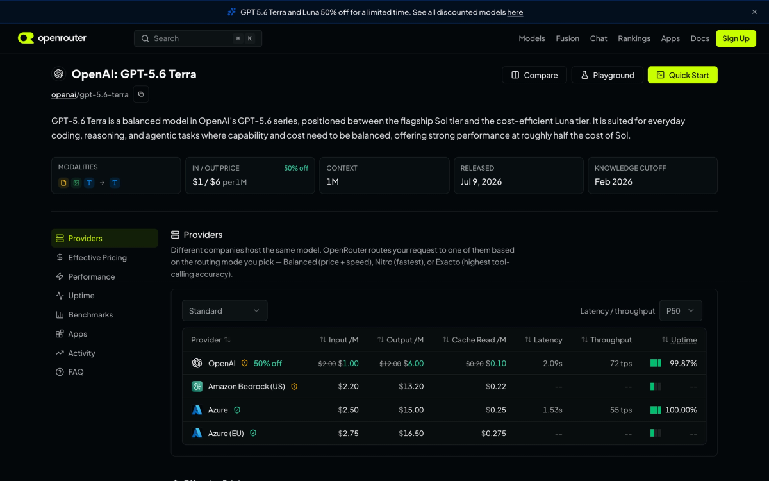This screenshot has width=769, height=481.
Task: Click the file input modality icon
Action: pos(63,183)
